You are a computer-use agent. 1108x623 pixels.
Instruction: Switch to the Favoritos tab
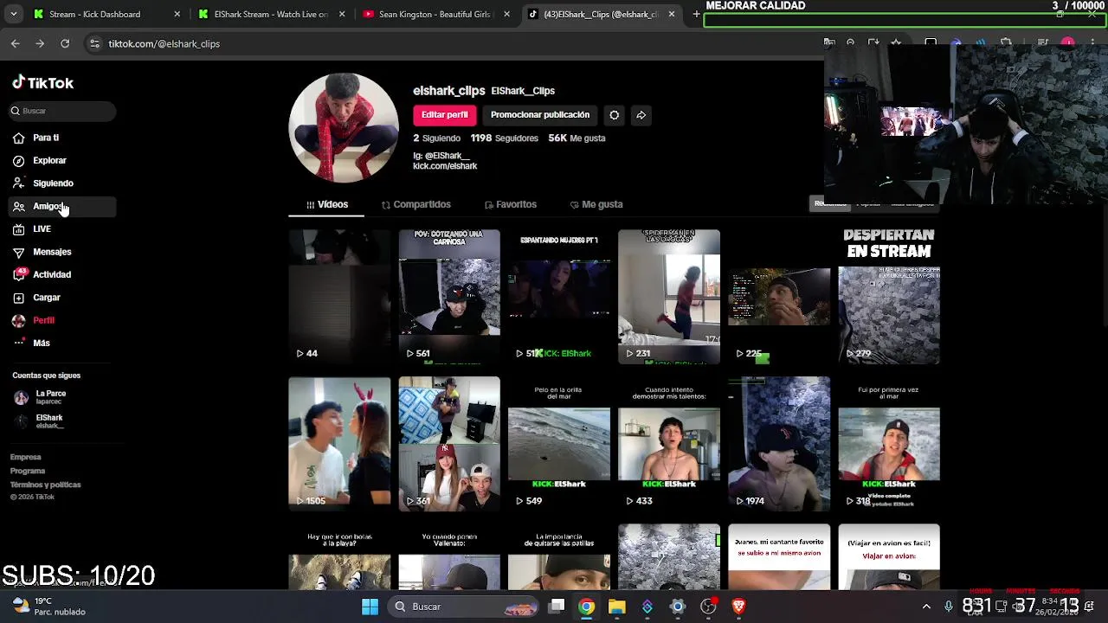(x=511, y=204)
